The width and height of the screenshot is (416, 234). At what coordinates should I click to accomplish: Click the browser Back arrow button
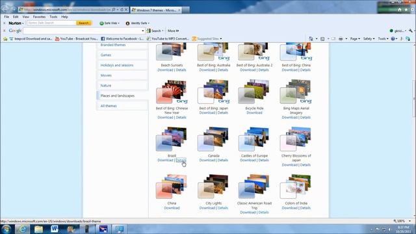5,8
